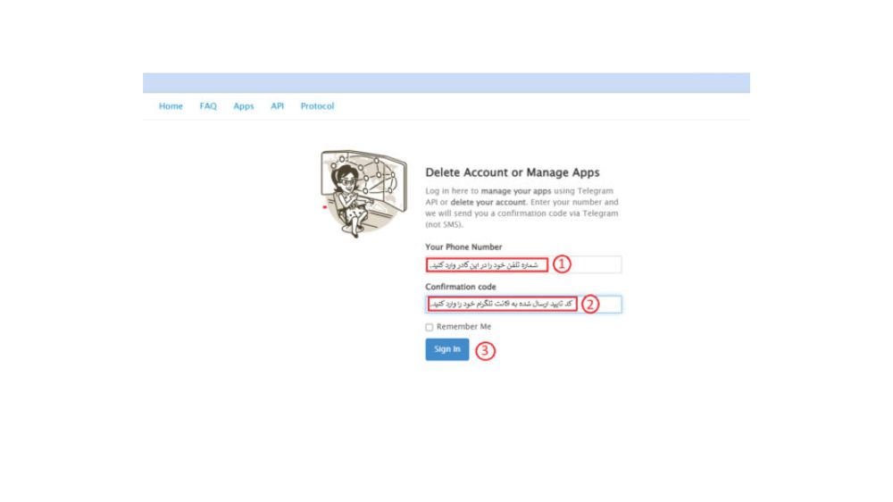This screenshot has height=502, width=893.
Task: Click the 'Delete Account or Manage Apps' heading
Action: pos(512,172)
